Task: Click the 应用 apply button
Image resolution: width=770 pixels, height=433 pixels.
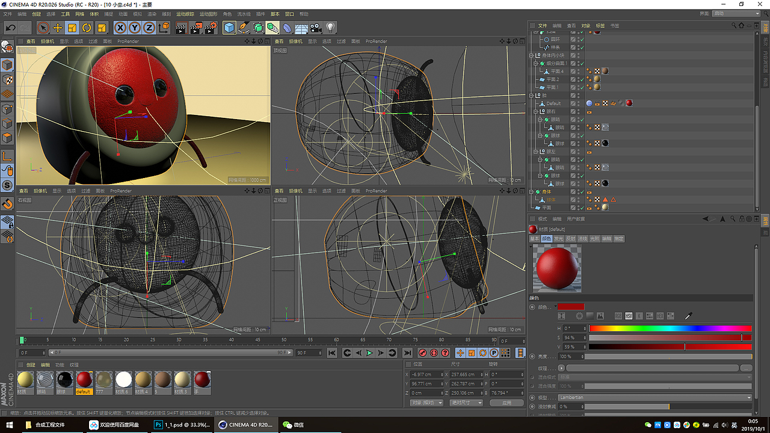Action: point(507,402)
